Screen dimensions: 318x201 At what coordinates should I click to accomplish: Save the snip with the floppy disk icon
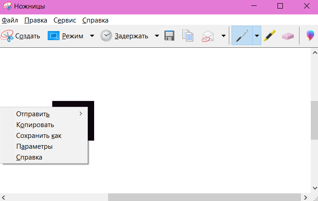pos(169,36)
